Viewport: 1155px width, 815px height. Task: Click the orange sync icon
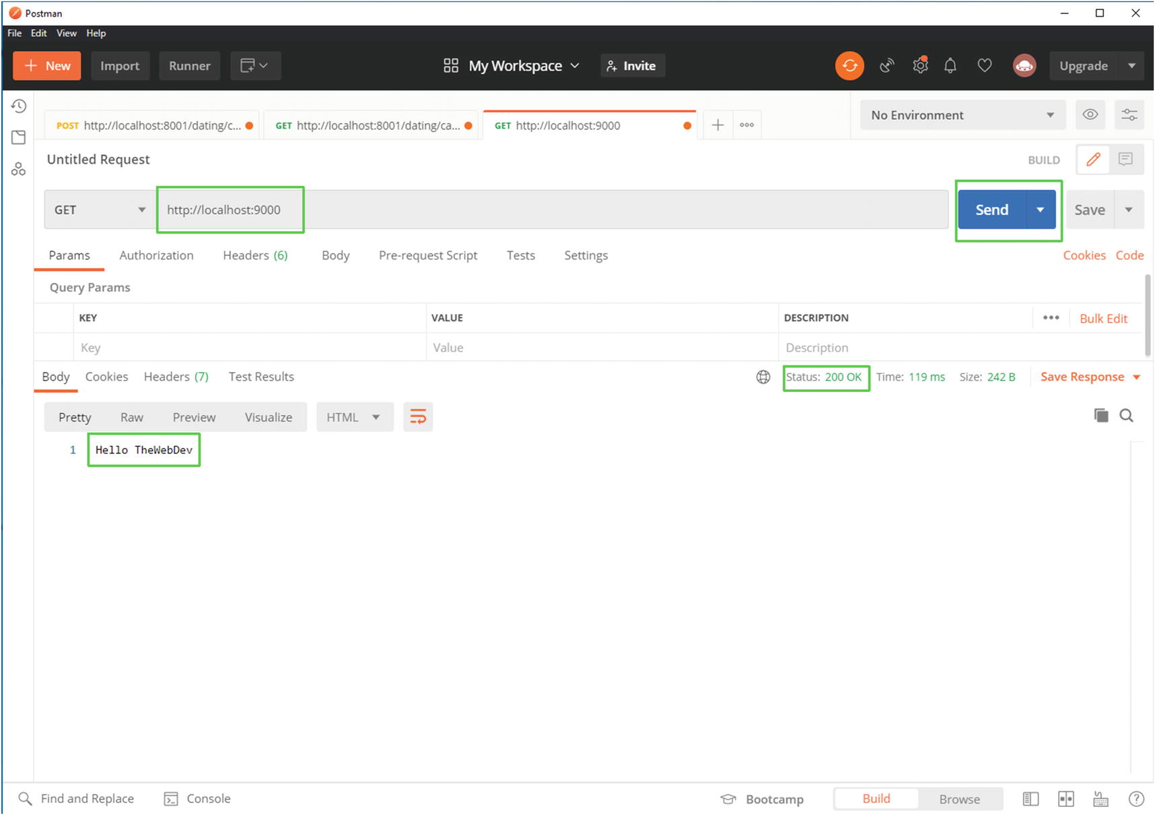click(849, 66)
